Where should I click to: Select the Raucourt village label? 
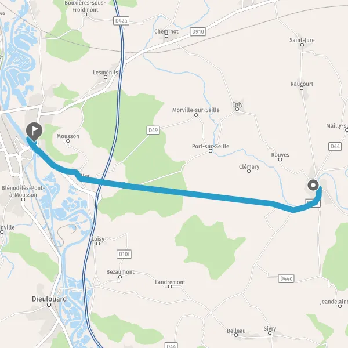click(302, 84)
